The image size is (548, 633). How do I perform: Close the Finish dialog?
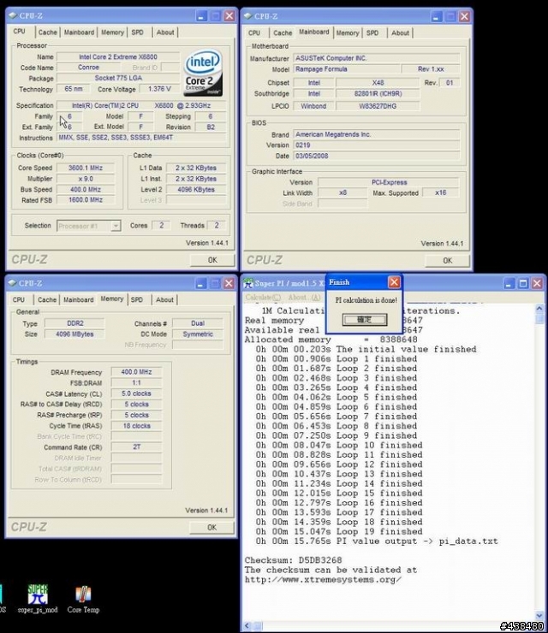pos(394,281)
